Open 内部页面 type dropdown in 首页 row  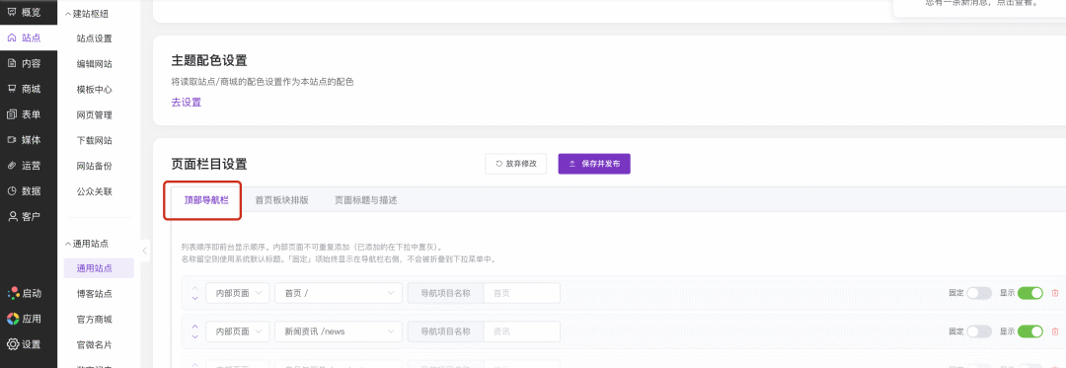(x=238, y=293)
